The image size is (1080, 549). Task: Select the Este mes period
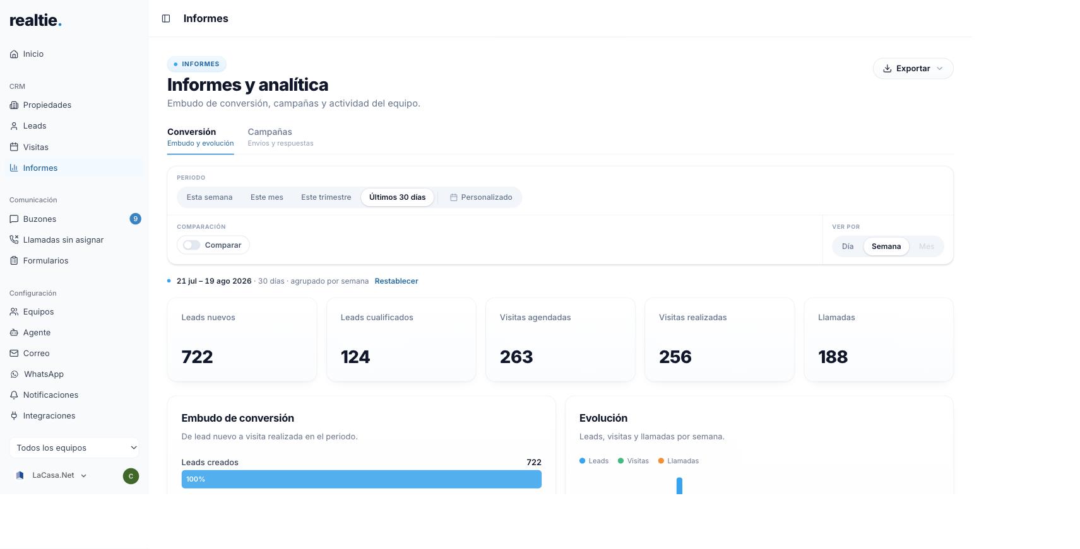(x=267, y=197)
